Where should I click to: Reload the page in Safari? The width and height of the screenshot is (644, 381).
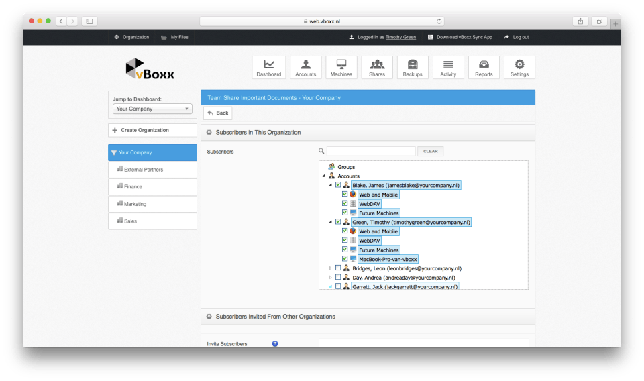click(439, 21)
